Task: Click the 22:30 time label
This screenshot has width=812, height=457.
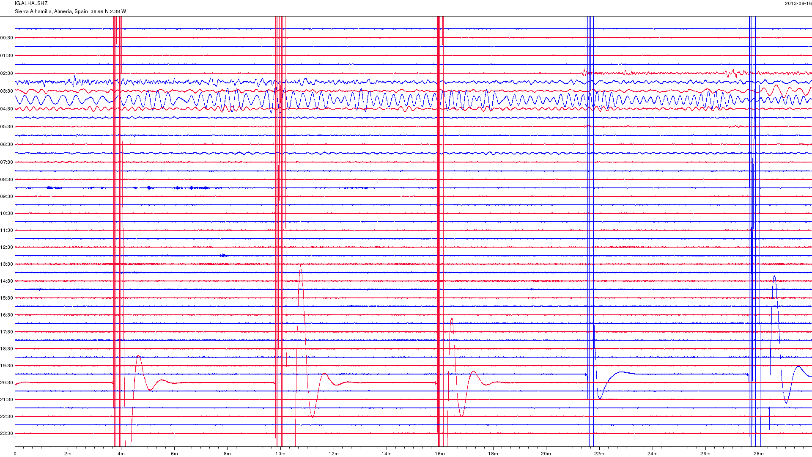Action: [7, 416]
